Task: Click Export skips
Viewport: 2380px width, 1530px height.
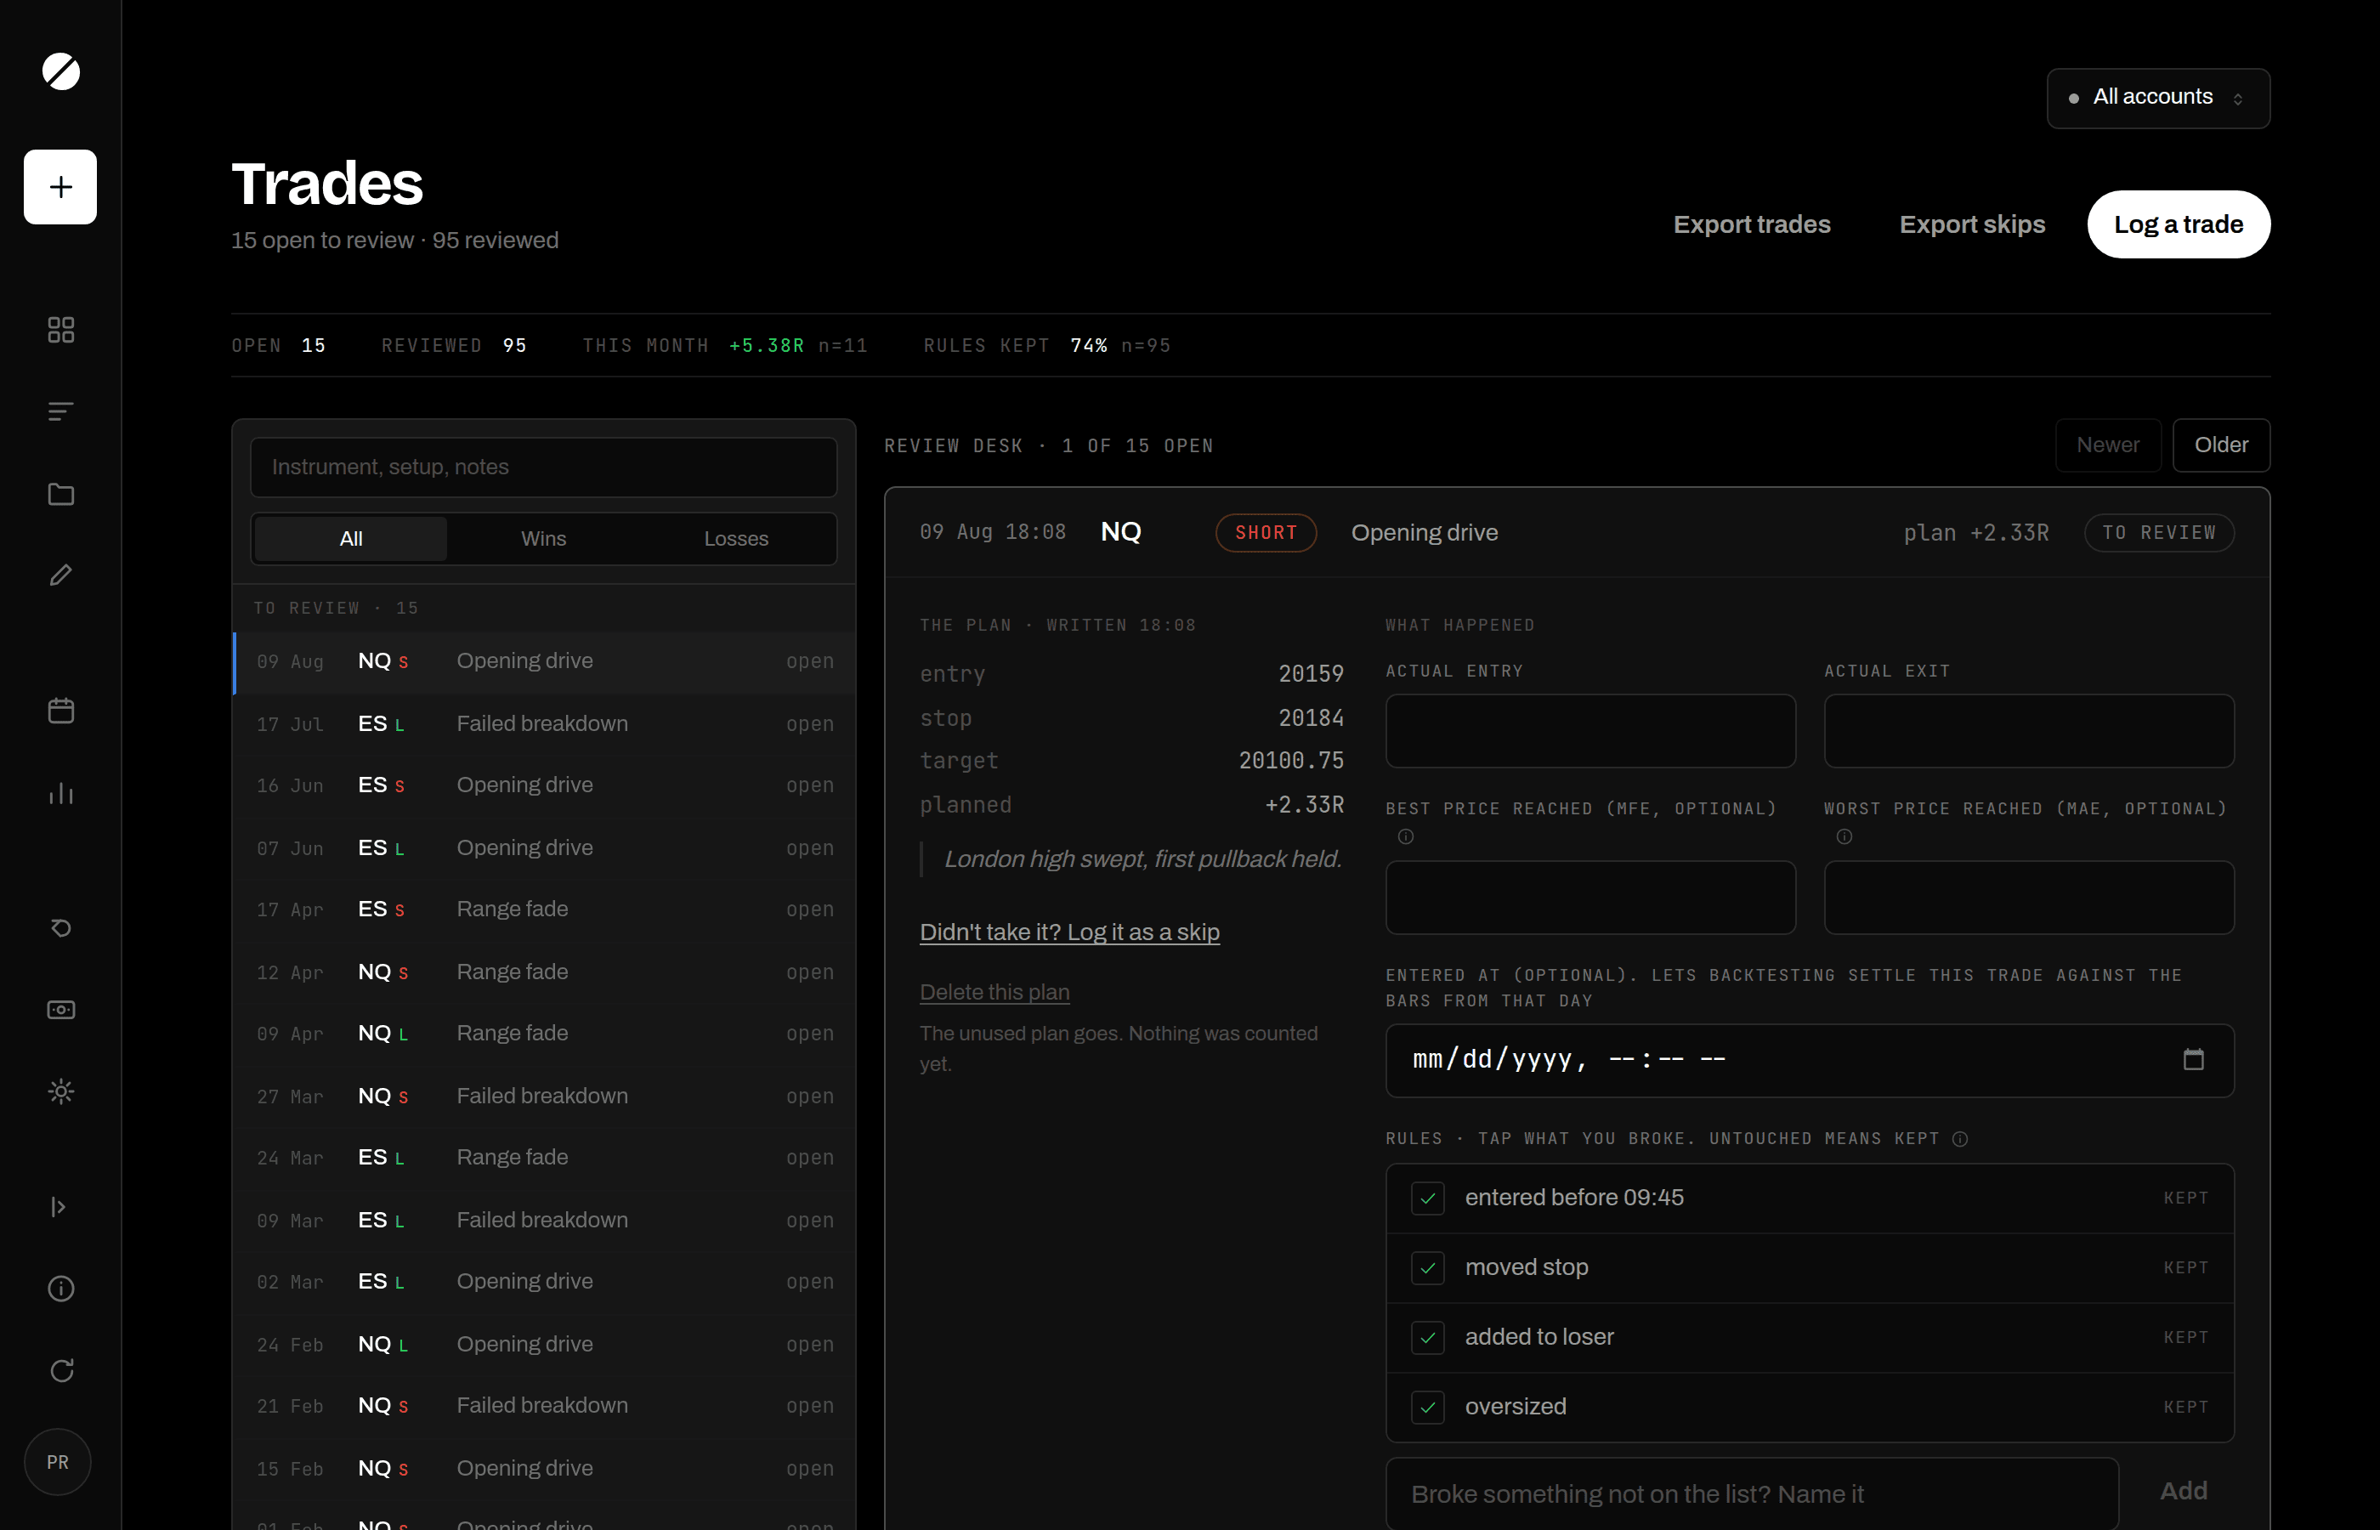Action: click(1972, 224)
